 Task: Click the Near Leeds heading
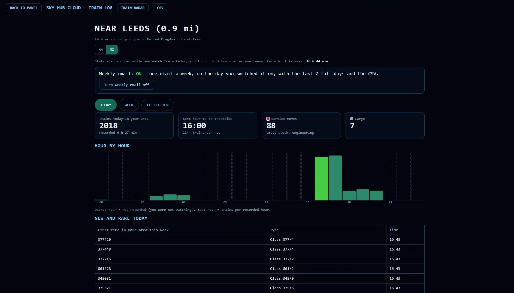(x=147, y=29)
